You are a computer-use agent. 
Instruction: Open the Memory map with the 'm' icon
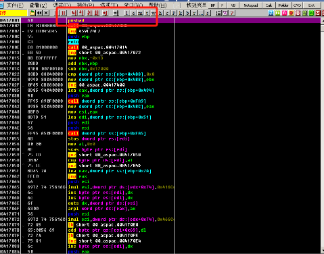tap(140, 13)
